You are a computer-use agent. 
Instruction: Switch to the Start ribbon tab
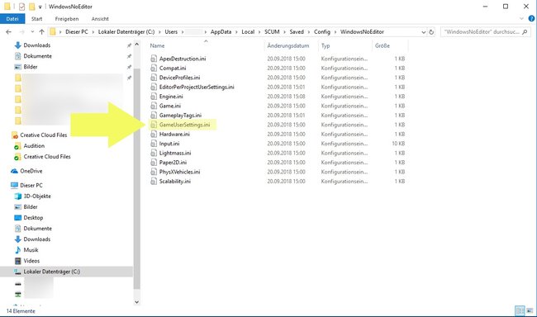(36, 19)
